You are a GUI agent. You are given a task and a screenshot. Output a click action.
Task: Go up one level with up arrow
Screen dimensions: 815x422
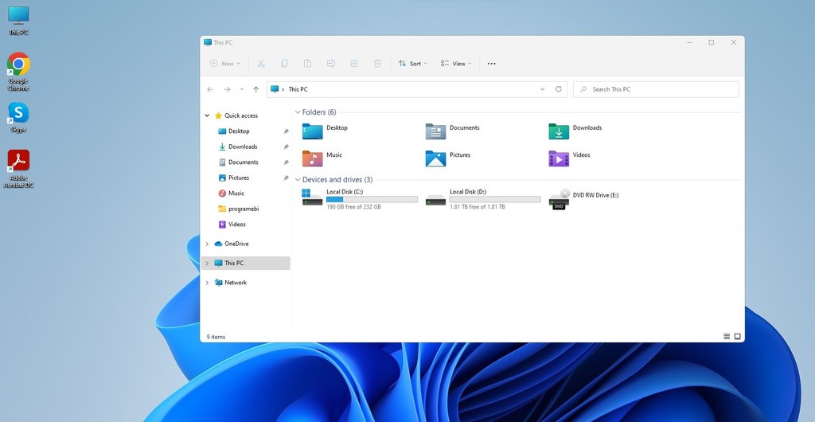255,89
